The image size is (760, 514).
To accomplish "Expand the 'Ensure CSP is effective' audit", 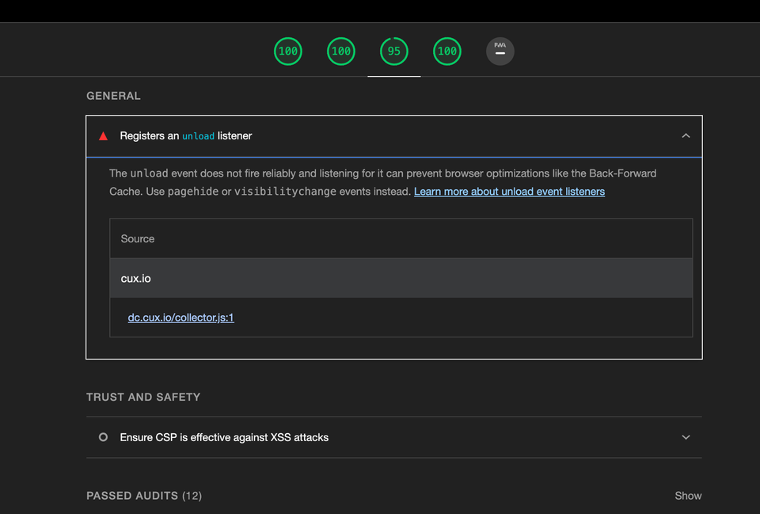I will (686, 436).
